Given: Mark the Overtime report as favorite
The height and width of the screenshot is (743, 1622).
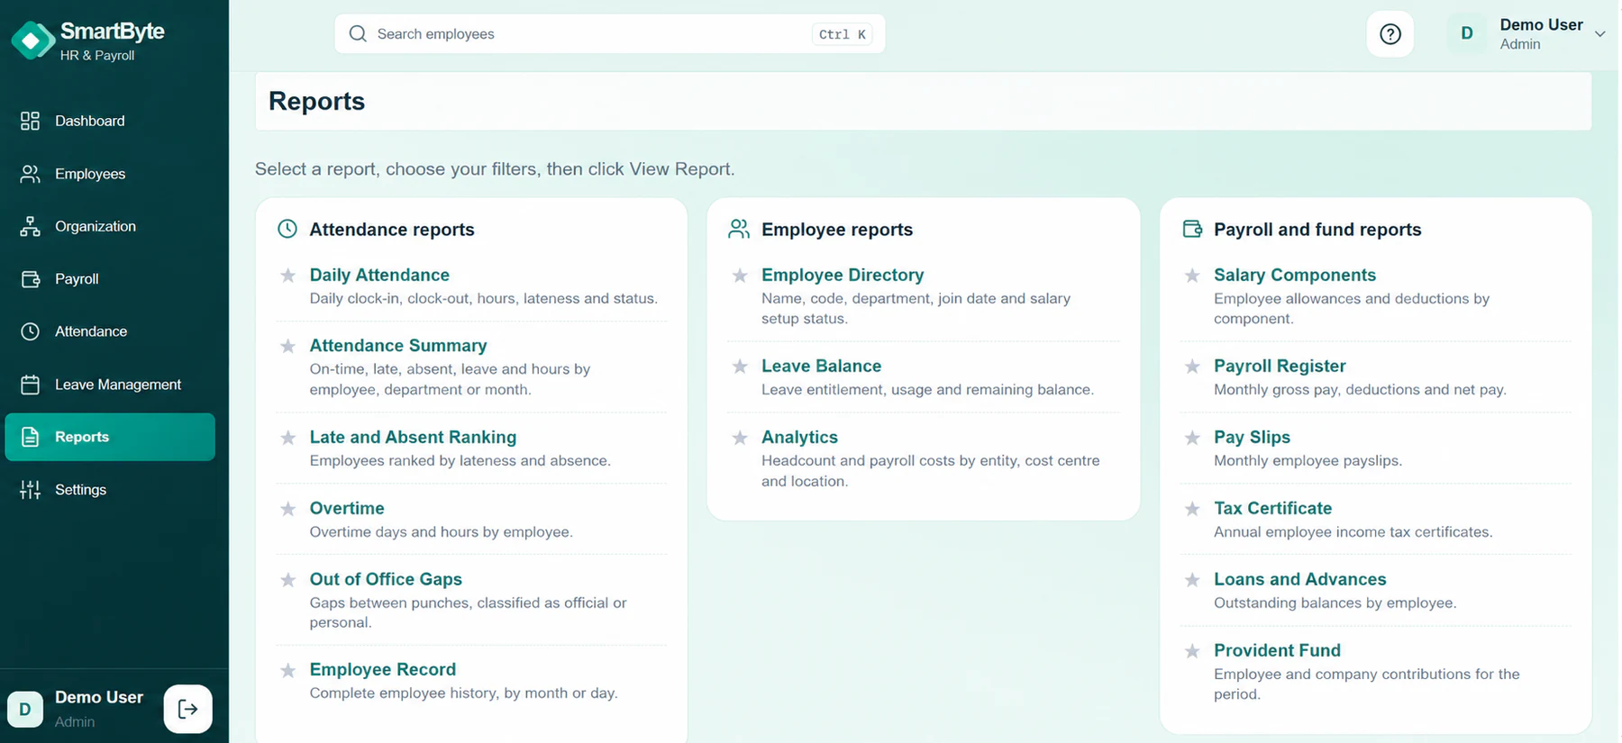Looking at the screenshot, I should 288,509.
